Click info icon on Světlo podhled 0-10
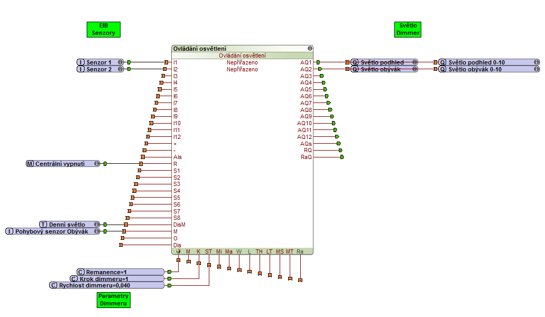 (536, 62)
